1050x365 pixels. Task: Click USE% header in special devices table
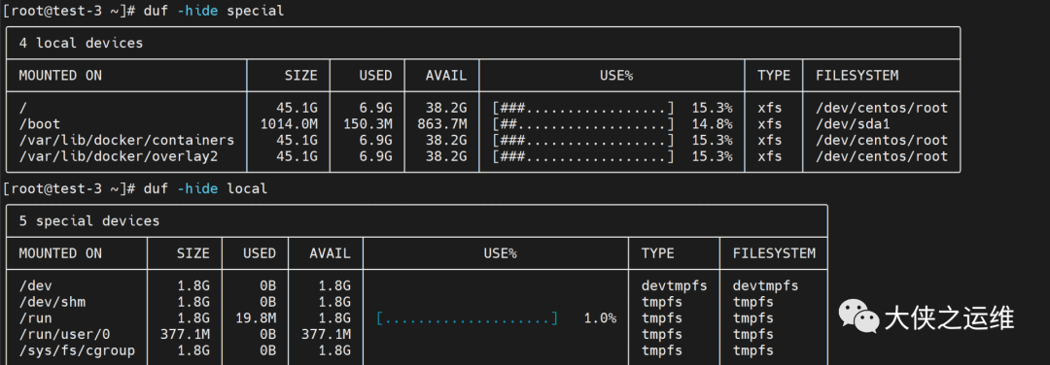point(500,253)
